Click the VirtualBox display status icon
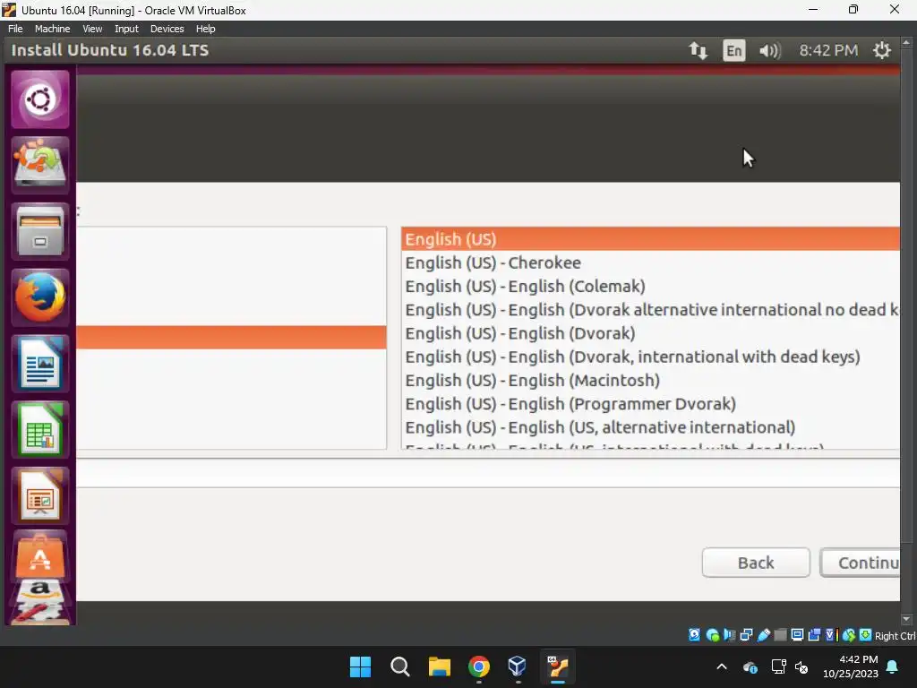 797,635
